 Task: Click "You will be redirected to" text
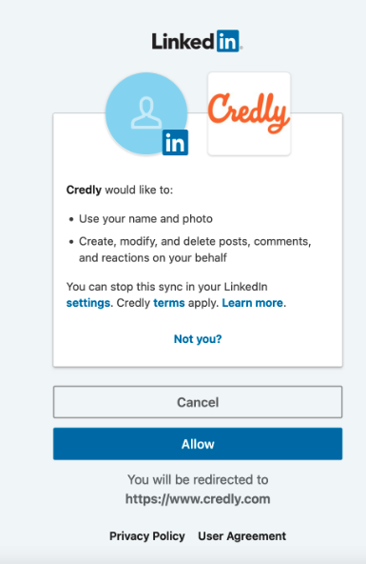tap(198, 479)
